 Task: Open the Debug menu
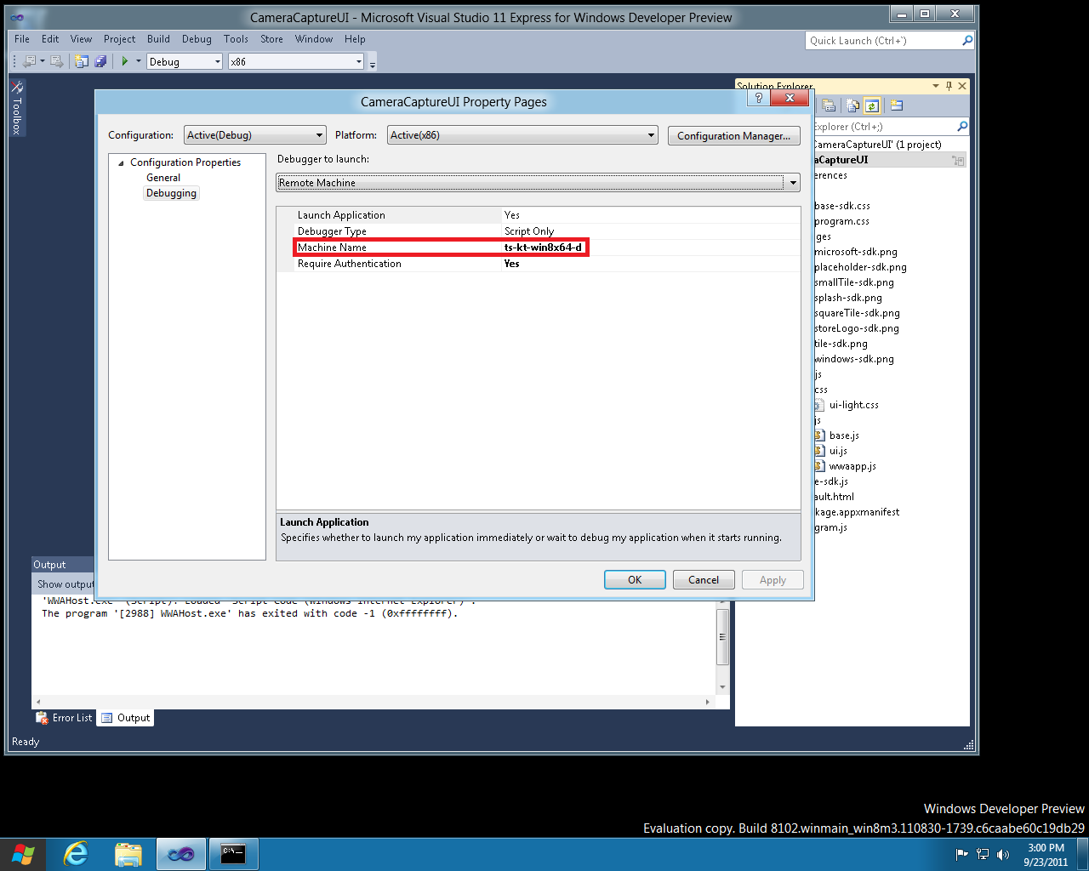click(x=197, y=39)
